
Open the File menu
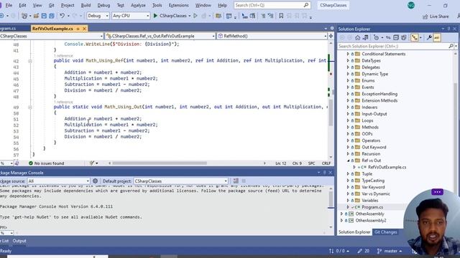[9, 5]
